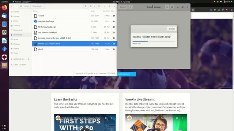Screen dimensions: 234x131
Task: Open Firefox downloads arrow icon
Action: tap(211, 10)
